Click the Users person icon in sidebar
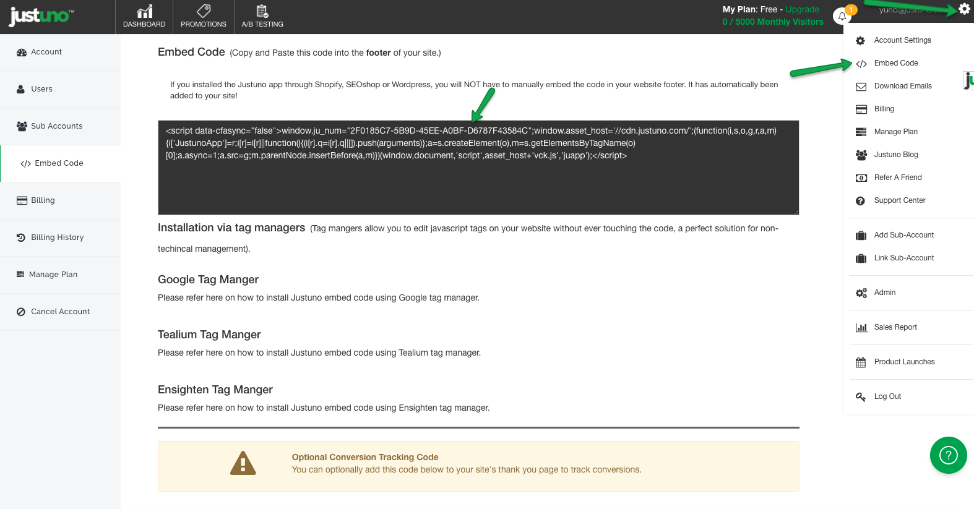This screenshot has width=974, height=509. tap(21, 89)
